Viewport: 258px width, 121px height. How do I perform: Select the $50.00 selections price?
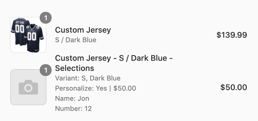tap(234, 87)
